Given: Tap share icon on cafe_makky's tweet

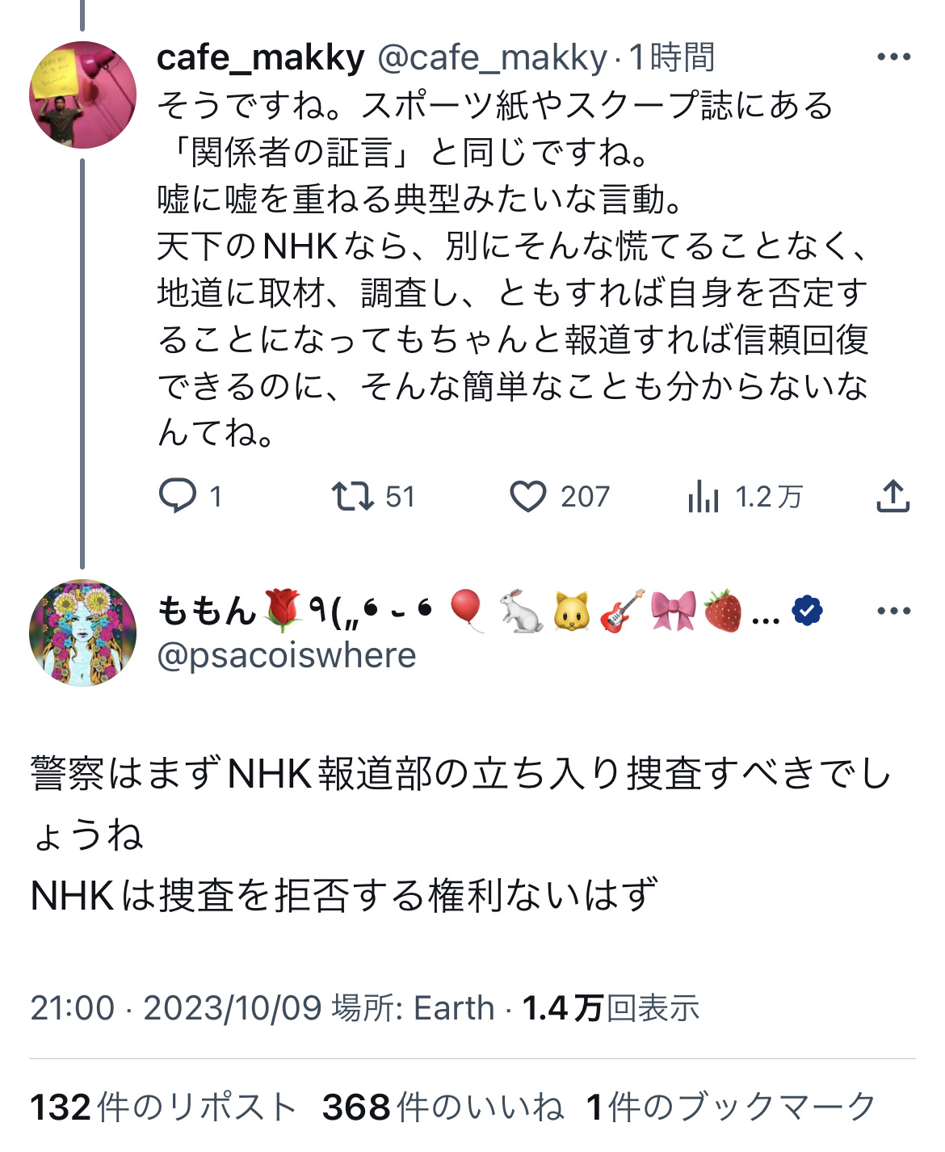Looking at the screenshot, I should 893,496.
